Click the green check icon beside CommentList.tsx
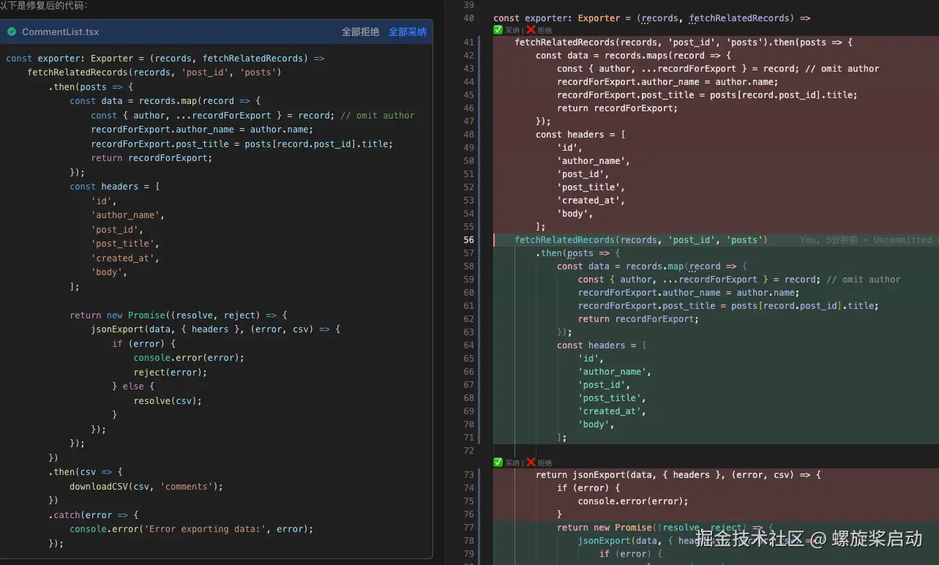The width and height of the screenshot is (939, 565). pos(12,32)
